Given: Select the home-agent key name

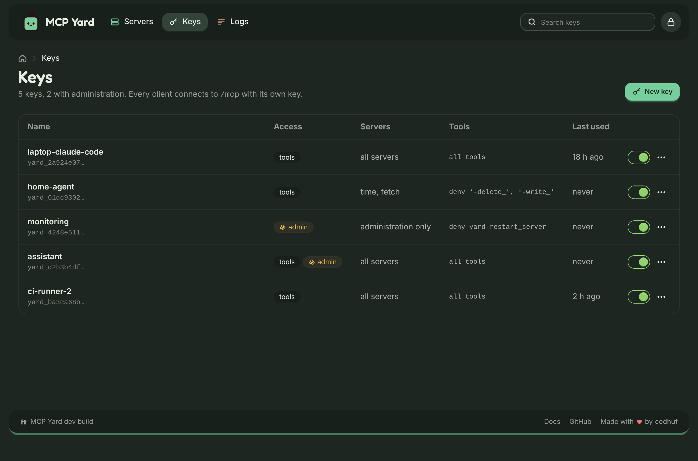Looking at the screenshot, I should click(x=51, y=187).
